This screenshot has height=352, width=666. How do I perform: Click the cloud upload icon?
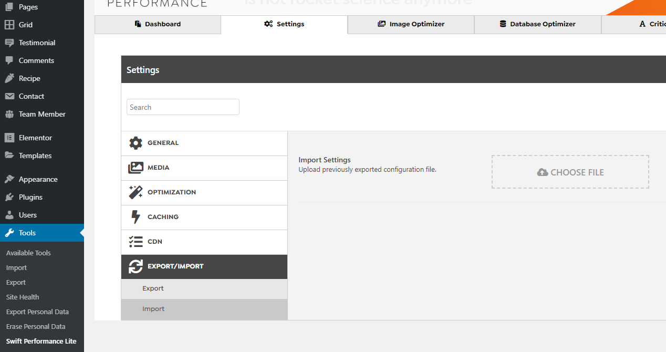(543, 172)
